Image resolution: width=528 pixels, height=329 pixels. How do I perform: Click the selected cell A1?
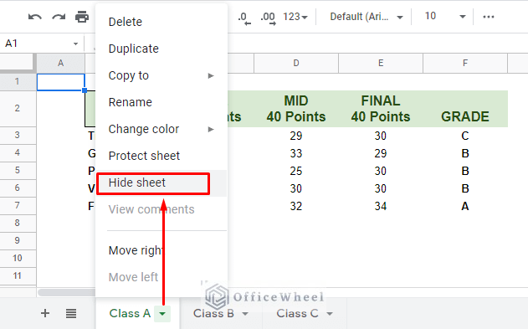click(60, 82)
